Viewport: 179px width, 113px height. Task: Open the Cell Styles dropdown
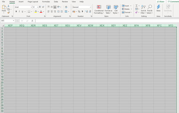pos(116,9)
